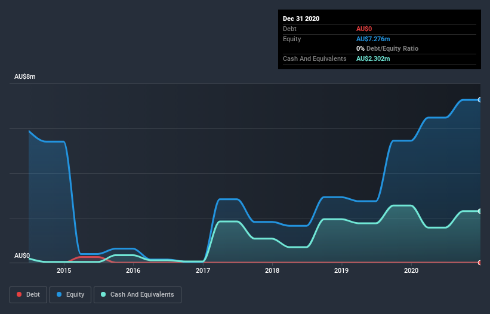Click the AU$2.302m cash value

point(373,59)
